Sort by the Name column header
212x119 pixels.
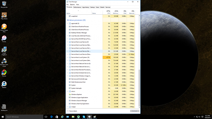tap(79, 12)
